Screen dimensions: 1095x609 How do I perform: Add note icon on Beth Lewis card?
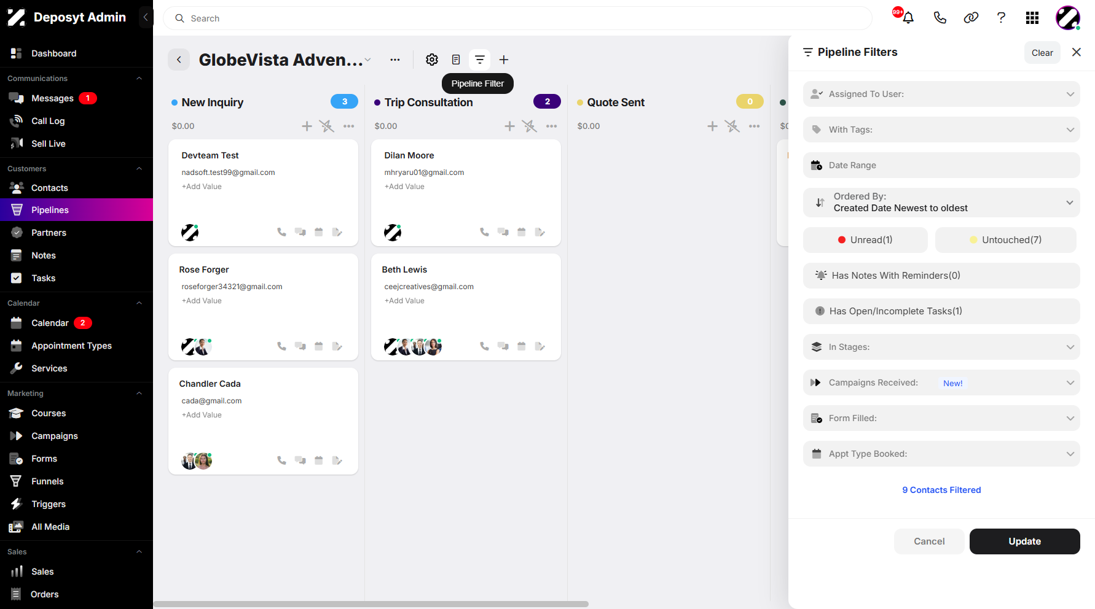tap(540, 346)
